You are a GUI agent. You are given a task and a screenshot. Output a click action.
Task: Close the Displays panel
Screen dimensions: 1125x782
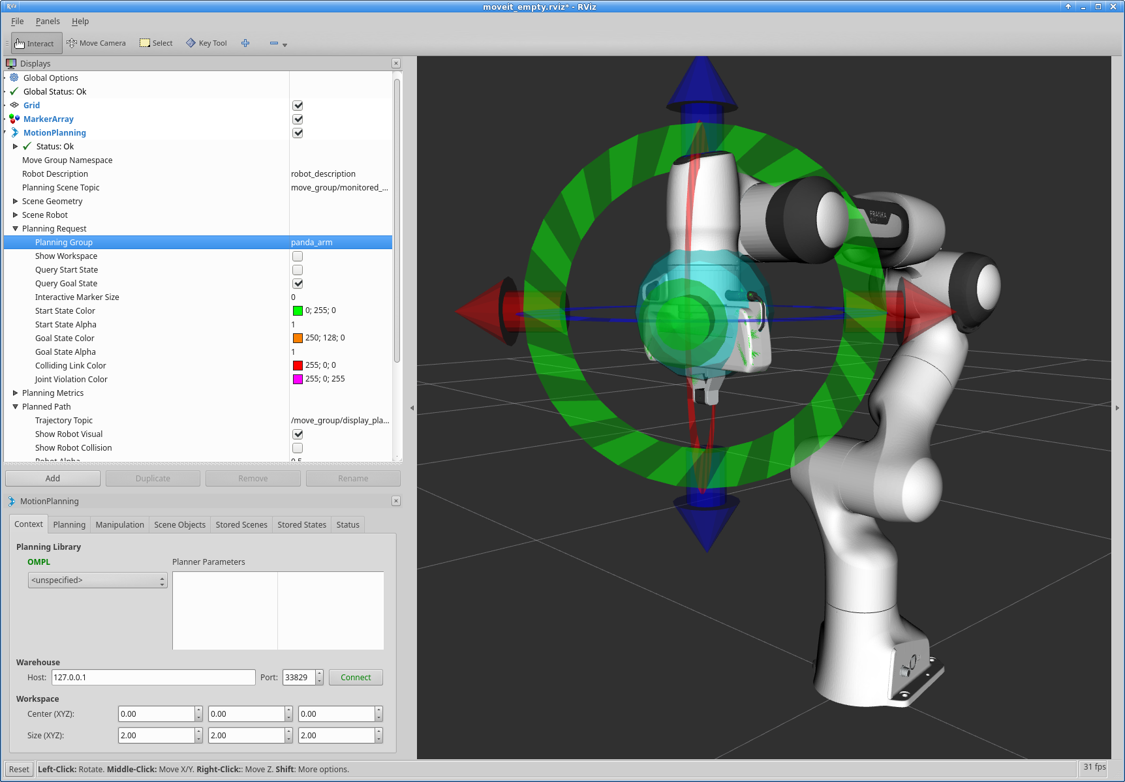(x=395, y=63)
